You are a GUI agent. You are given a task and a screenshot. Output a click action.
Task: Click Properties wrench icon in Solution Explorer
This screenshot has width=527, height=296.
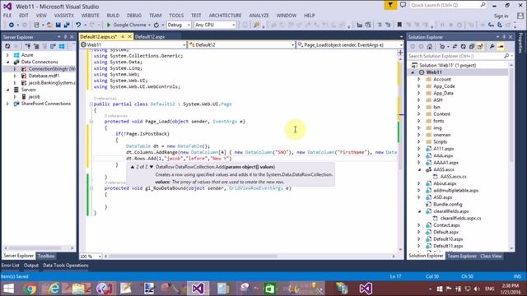[x=492, y=47]
